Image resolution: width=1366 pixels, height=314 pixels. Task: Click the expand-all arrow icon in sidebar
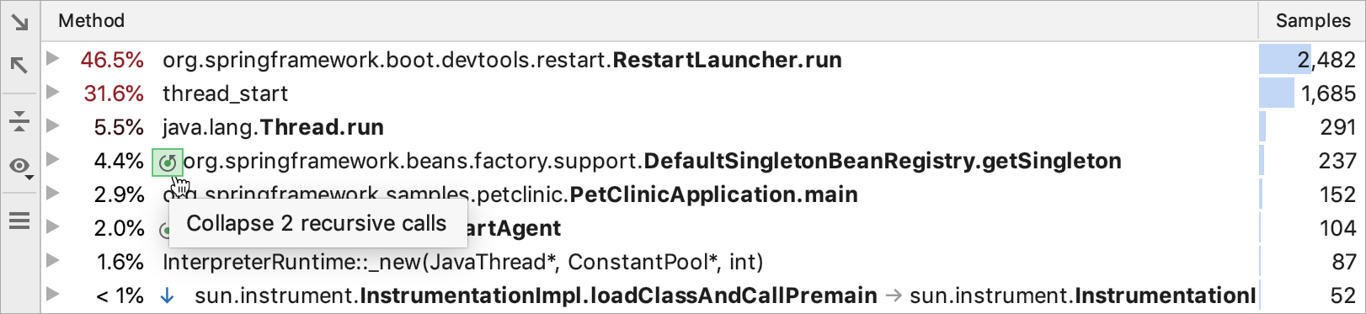point(19,23)
